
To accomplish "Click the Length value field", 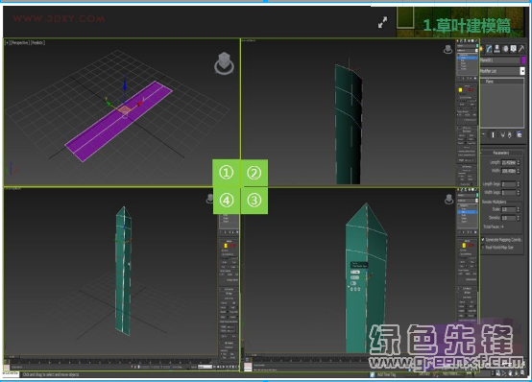I will pos(509,162).
